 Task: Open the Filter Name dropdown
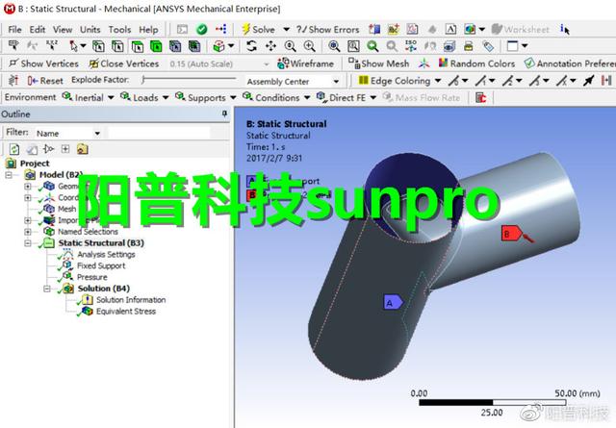coord(97,134)
